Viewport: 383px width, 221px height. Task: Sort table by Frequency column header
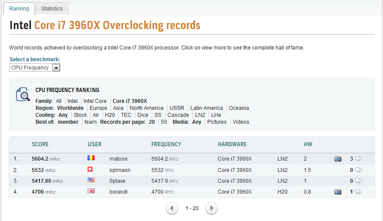(x=166, y=144)
